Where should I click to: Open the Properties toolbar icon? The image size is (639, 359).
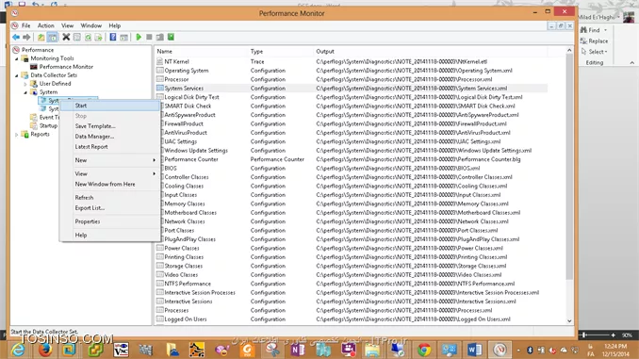77,37
